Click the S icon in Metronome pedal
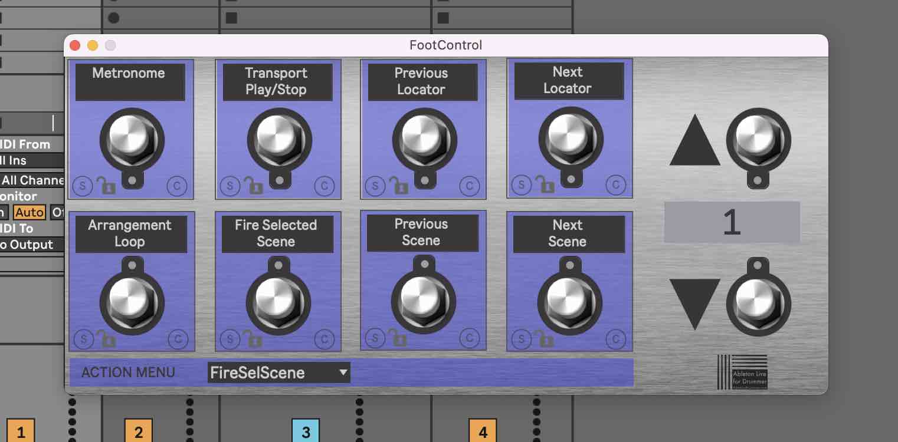 (x=83, y=186)
